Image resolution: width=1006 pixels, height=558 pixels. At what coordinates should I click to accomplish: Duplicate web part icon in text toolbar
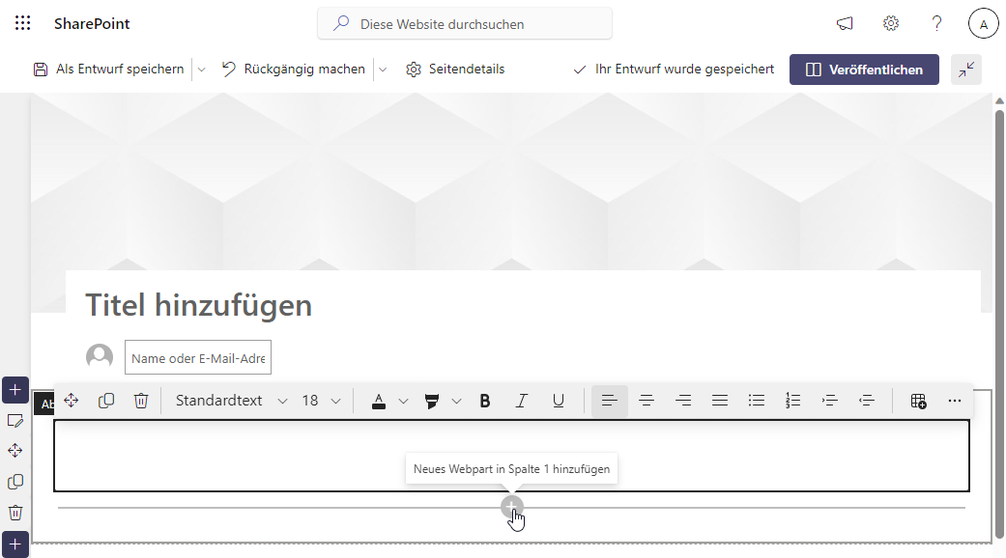106,401
